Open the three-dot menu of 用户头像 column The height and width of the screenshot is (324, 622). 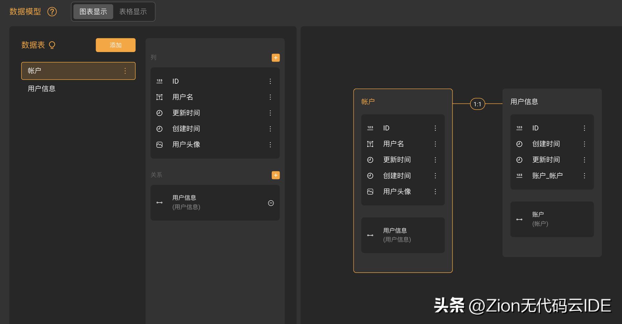(x=270, y=144)
